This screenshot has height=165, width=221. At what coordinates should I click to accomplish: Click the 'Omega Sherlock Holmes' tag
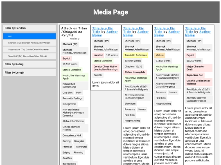(75, 128)
